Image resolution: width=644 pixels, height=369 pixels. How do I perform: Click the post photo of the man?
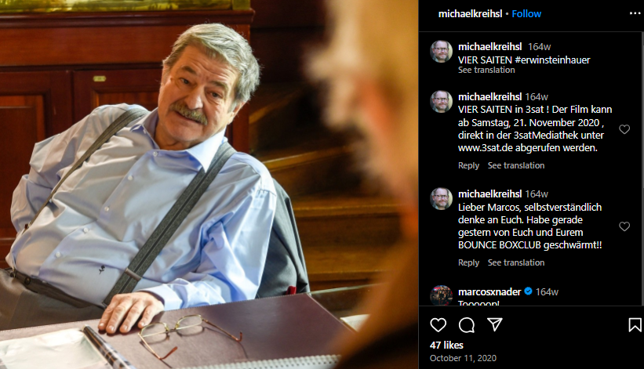point(209,185)
